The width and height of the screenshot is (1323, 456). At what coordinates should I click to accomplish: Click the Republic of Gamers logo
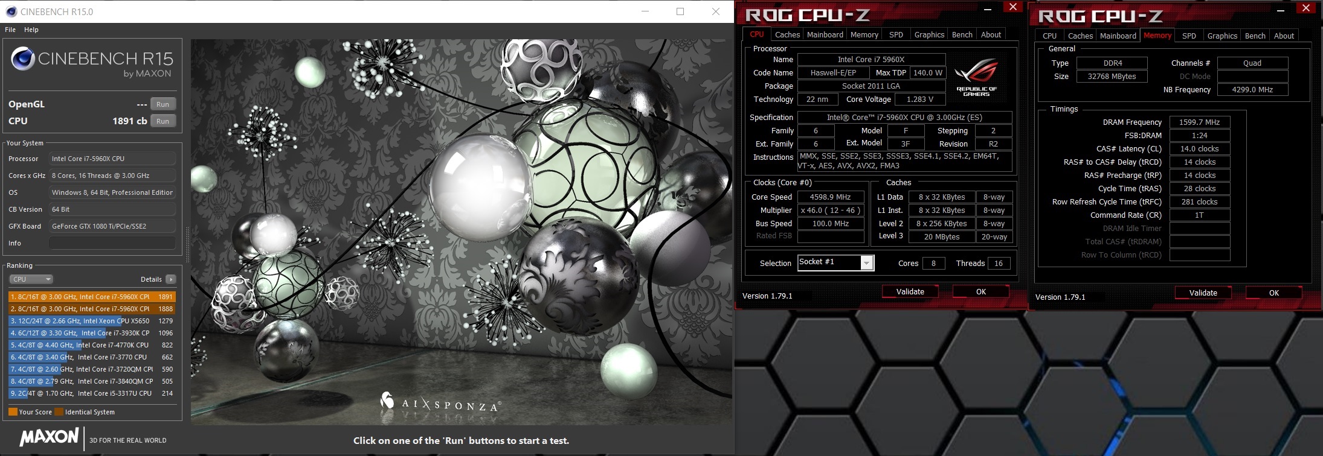point(976,78)
